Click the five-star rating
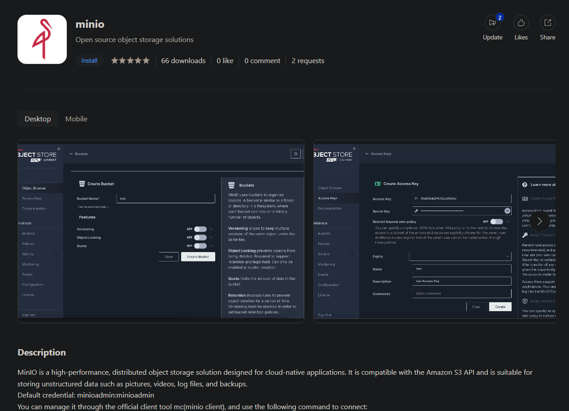The width and height of the screenshot is (569, 411). (130, 60)
